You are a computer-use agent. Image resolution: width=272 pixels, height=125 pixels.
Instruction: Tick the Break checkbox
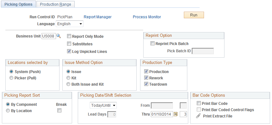[x=59, y=111]
